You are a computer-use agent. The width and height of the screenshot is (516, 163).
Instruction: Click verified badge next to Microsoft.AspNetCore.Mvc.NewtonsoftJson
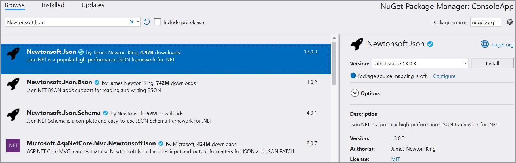click(161, 143)
